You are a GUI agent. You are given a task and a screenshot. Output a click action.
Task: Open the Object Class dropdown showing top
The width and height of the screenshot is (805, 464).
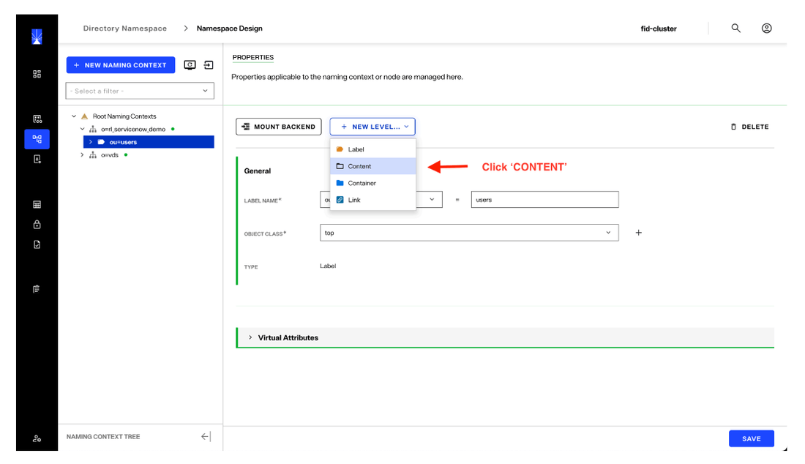(469, 233)
